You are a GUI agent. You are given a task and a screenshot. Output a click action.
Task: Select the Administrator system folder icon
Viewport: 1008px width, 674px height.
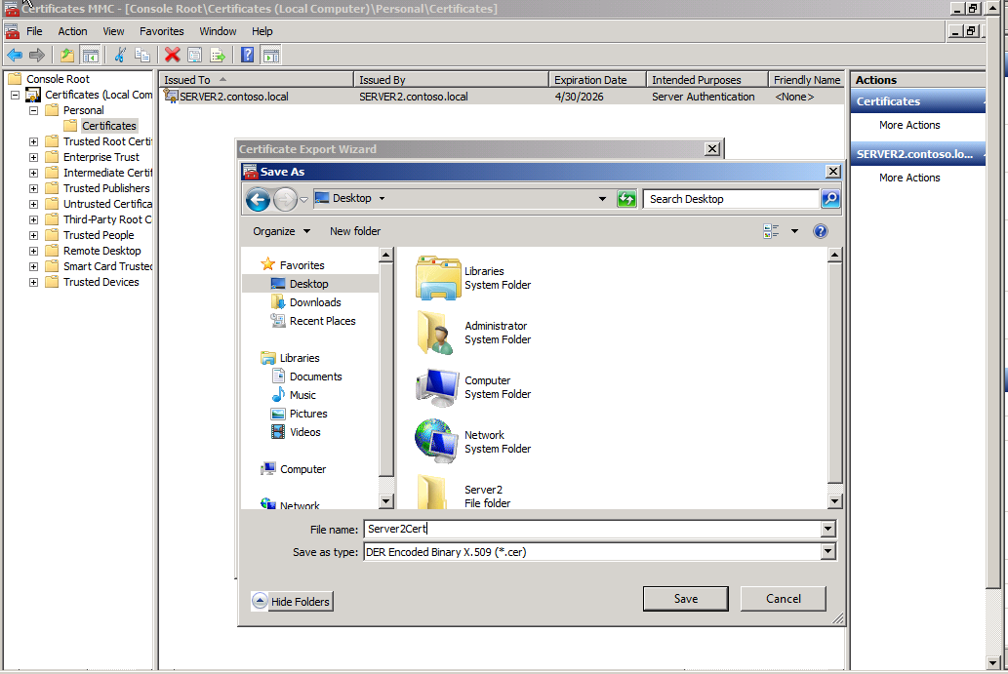pyautogui.click(x=436, y=333)
